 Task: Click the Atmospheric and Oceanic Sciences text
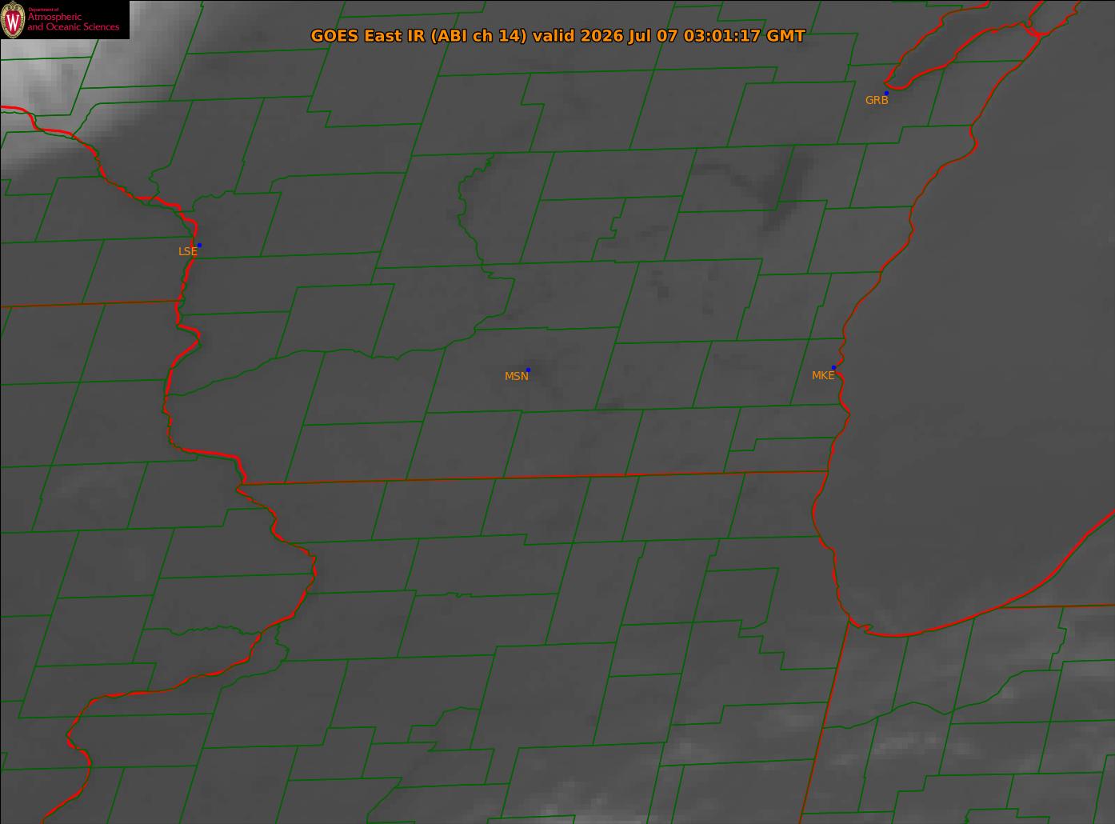(74, 22)
